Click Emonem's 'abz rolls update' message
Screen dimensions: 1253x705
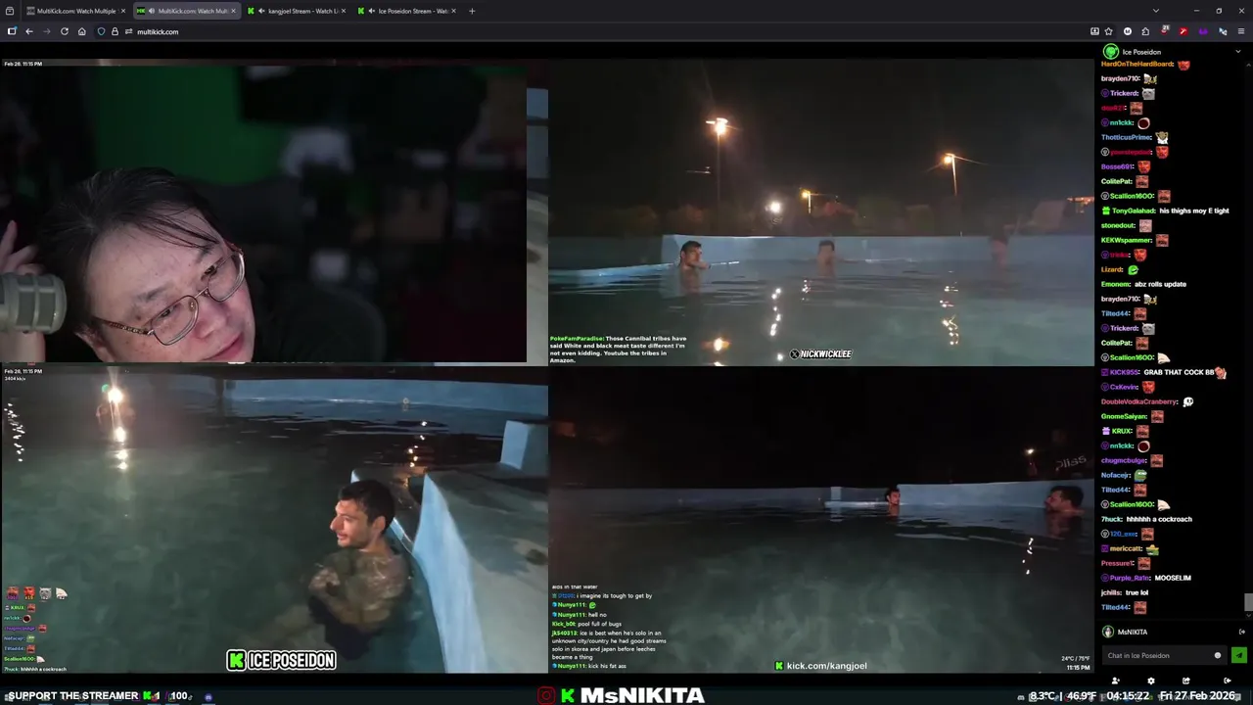coord(1161,284)
